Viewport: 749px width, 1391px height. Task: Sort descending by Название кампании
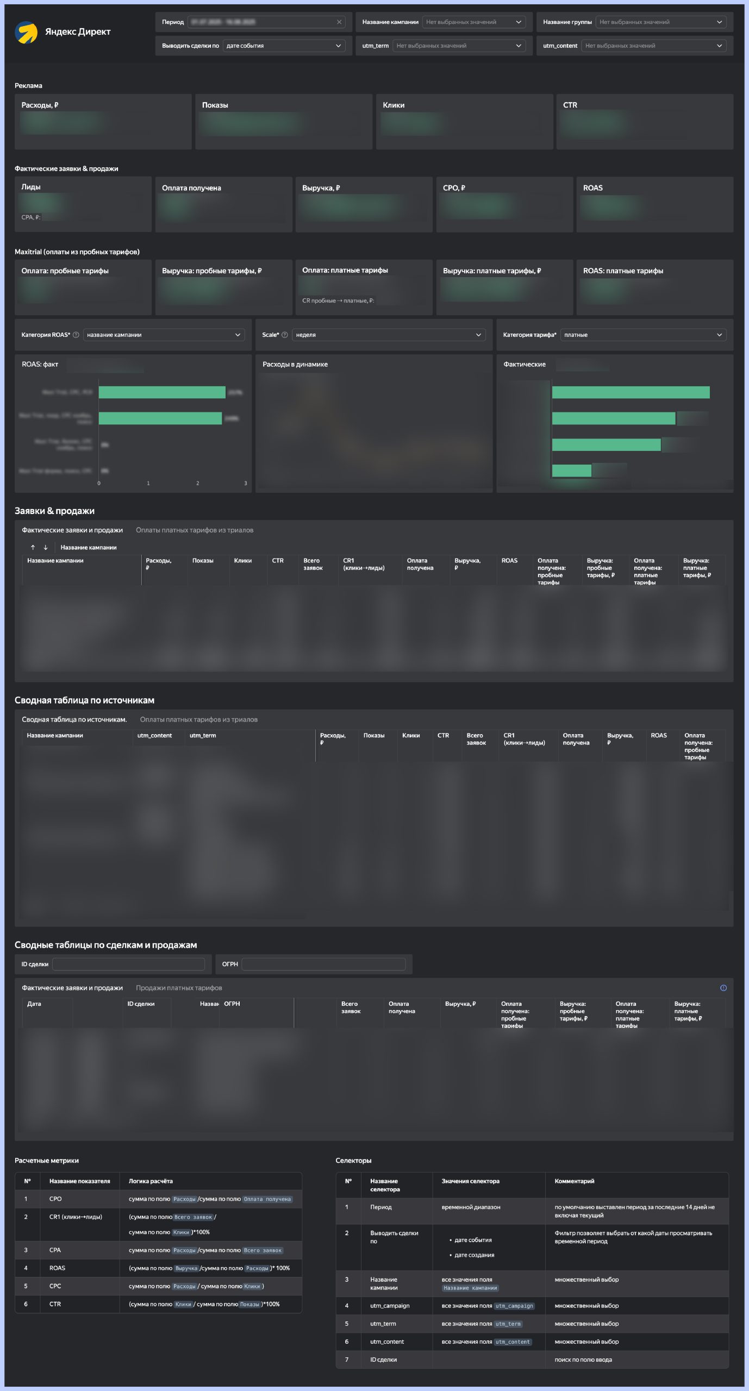tap(46, 547)
